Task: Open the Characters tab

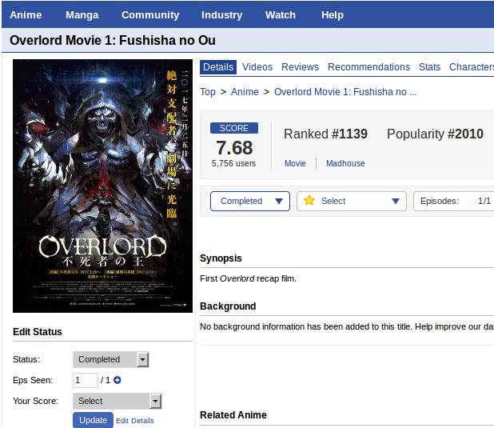Action: (x=472, y=67)
